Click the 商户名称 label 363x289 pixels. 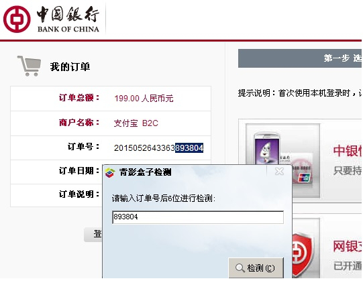tap(79, 123)
